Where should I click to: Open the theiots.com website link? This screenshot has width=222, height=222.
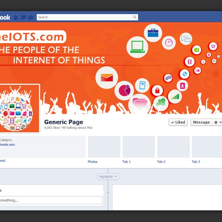[x=7, y=145]
